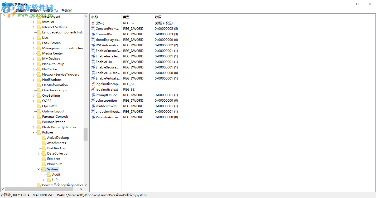
Task: Select the EnableVirtualiz value entry
Action: click(x=108, y=78)
